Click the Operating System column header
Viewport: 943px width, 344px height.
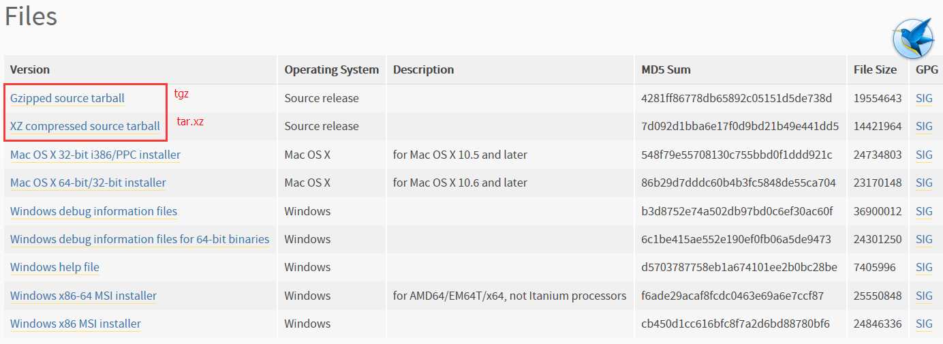point(331,69)
